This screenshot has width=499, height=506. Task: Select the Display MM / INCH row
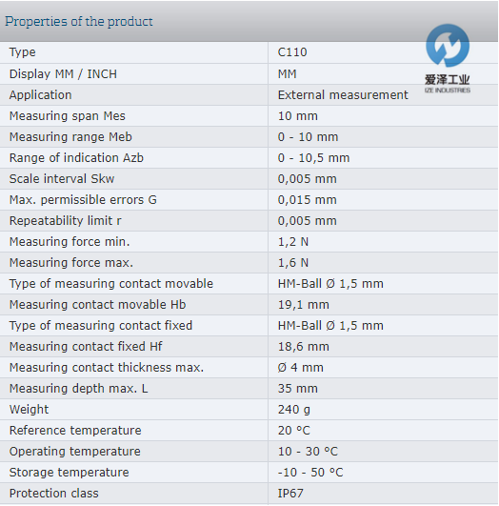tap(249, 74)
